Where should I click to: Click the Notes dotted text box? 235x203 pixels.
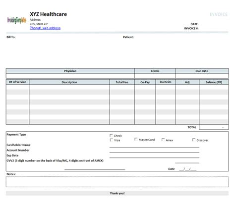pyautogui.click(x=117, y=182)
